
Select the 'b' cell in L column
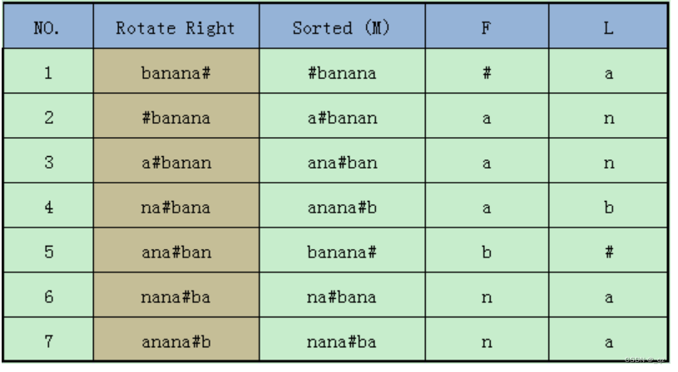pos(608,208)
